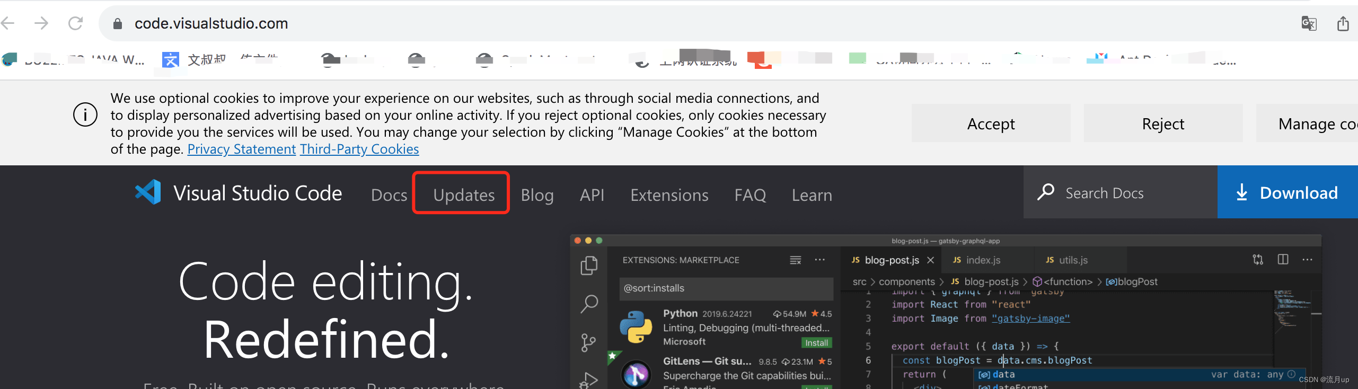Click the magnifier icon beside Search Docs

coord(1046,192)
